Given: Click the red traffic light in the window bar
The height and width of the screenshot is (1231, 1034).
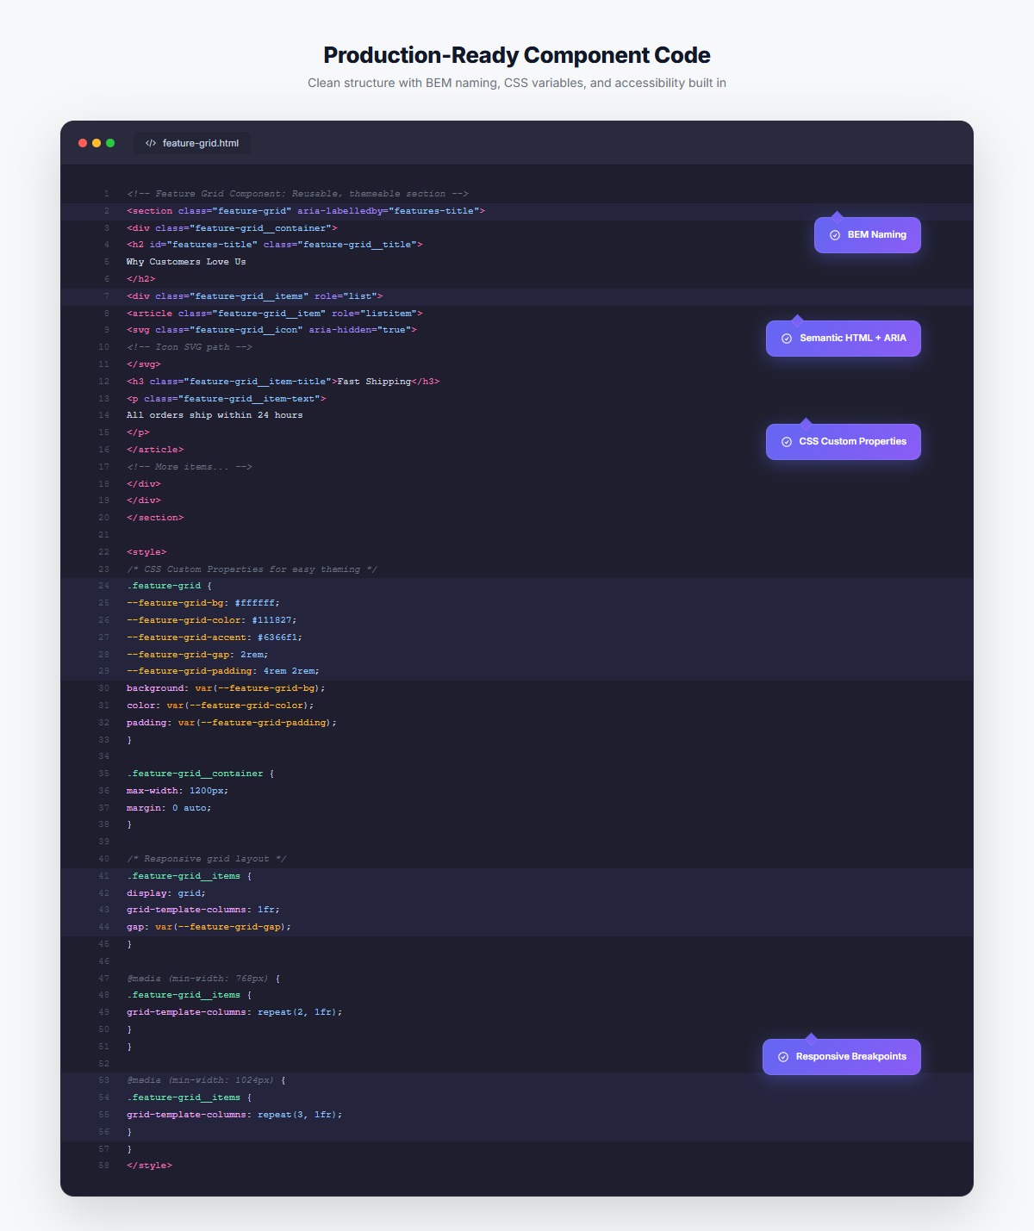Looking at the screenshot, I should click(x=81, y=142).
